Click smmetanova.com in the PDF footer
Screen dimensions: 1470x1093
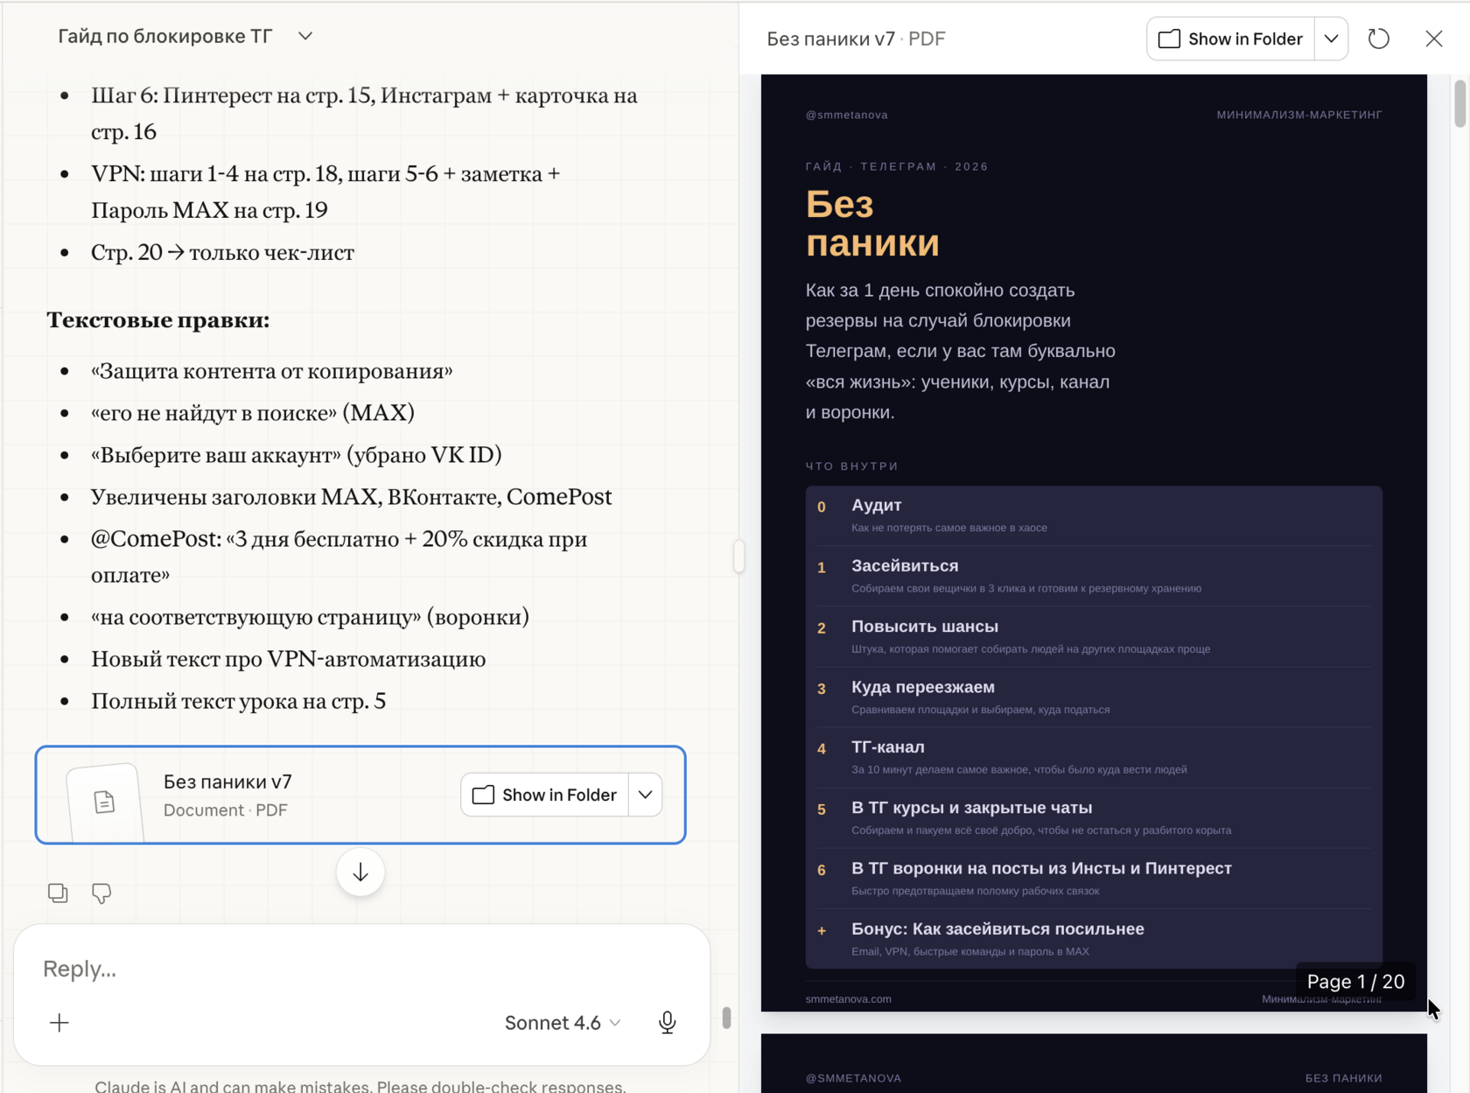pyautogui.click(x=849, y=998)
